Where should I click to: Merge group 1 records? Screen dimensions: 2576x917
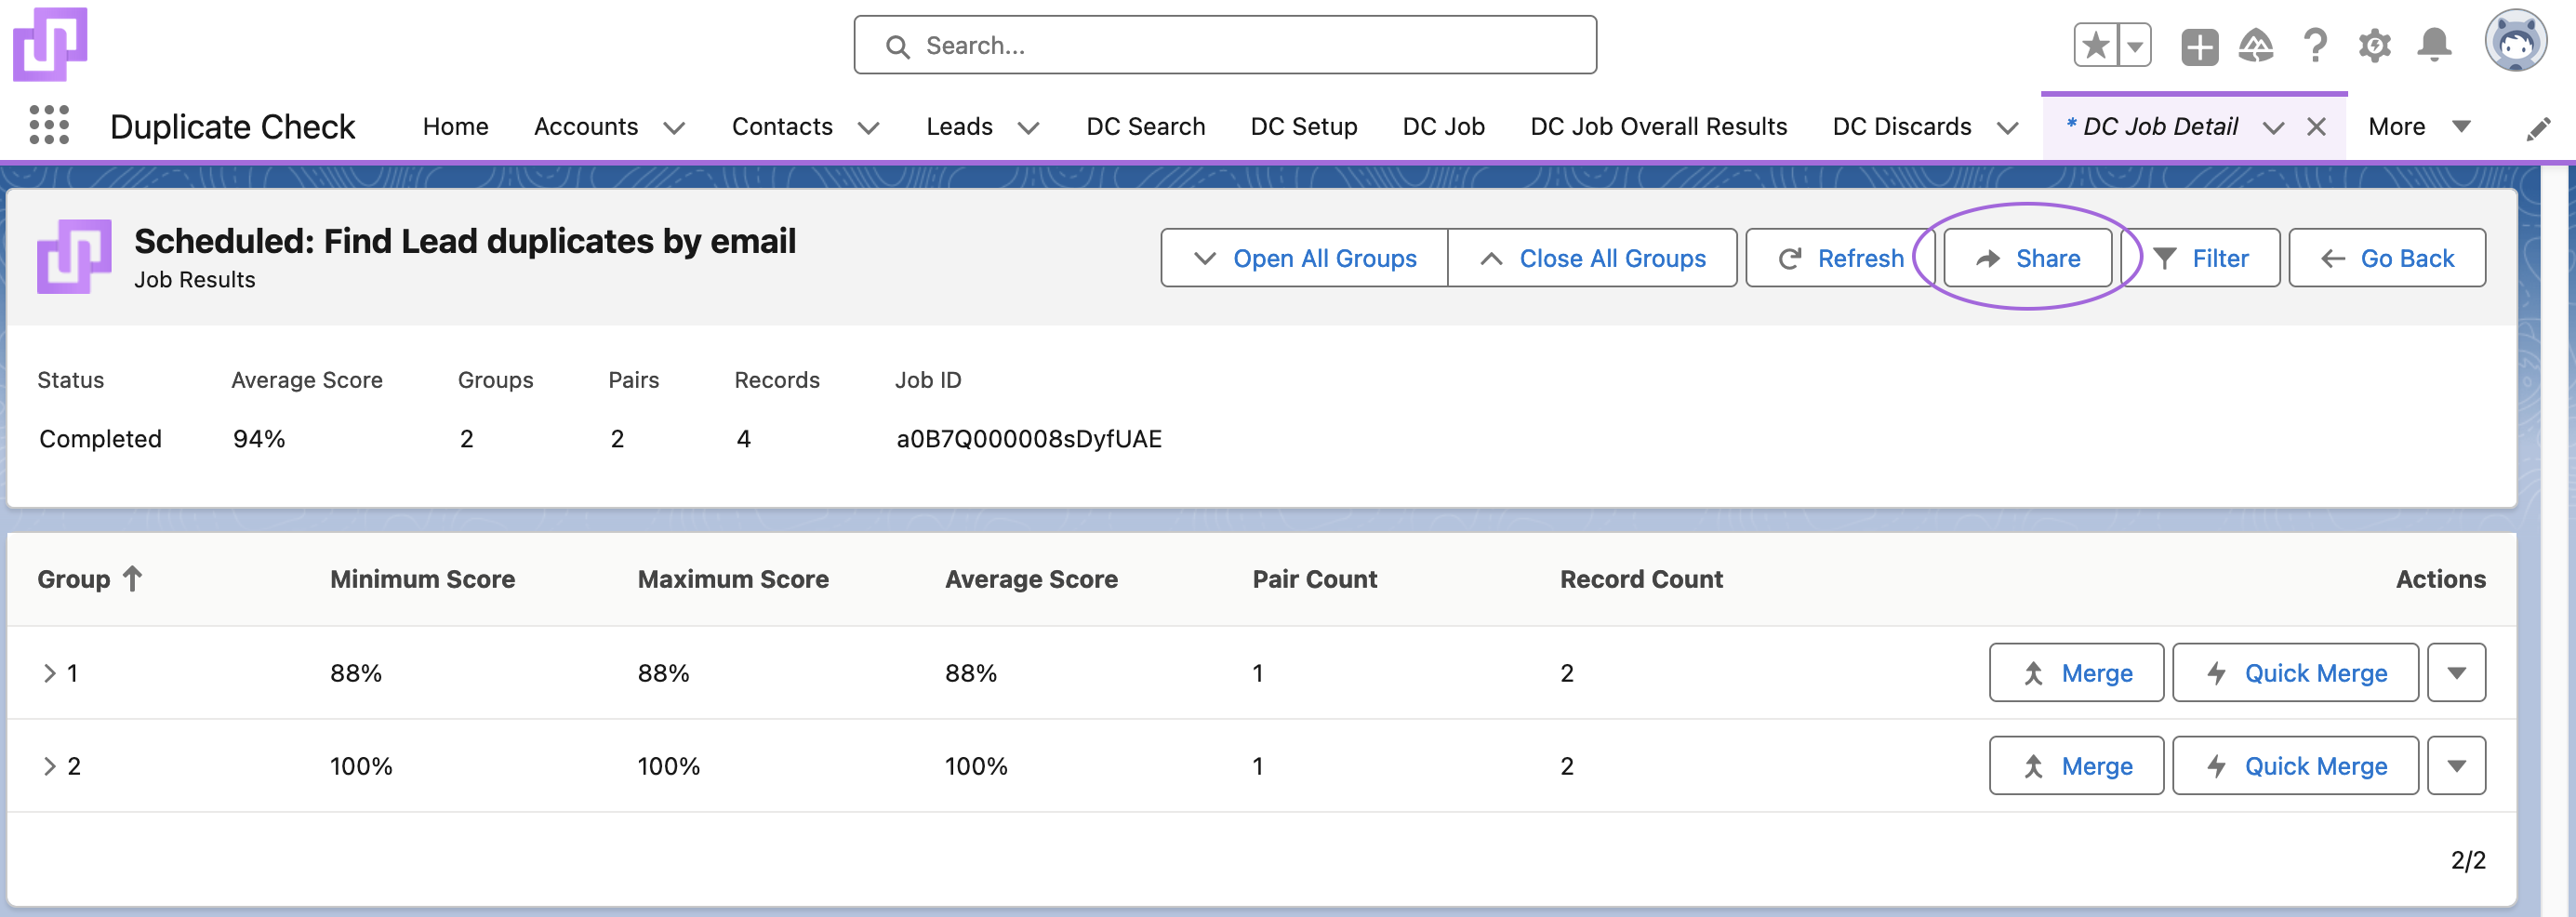[2076, 673]
